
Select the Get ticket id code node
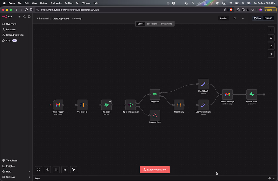pyautogui.click(x=82, y=105)
